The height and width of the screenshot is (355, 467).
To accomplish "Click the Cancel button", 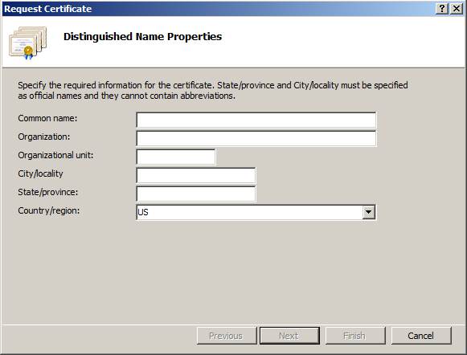I will (421, 336).
